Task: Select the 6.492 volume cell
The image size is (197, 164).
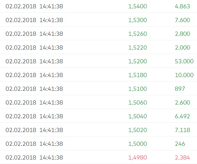Action: click(x=182, y=116)
